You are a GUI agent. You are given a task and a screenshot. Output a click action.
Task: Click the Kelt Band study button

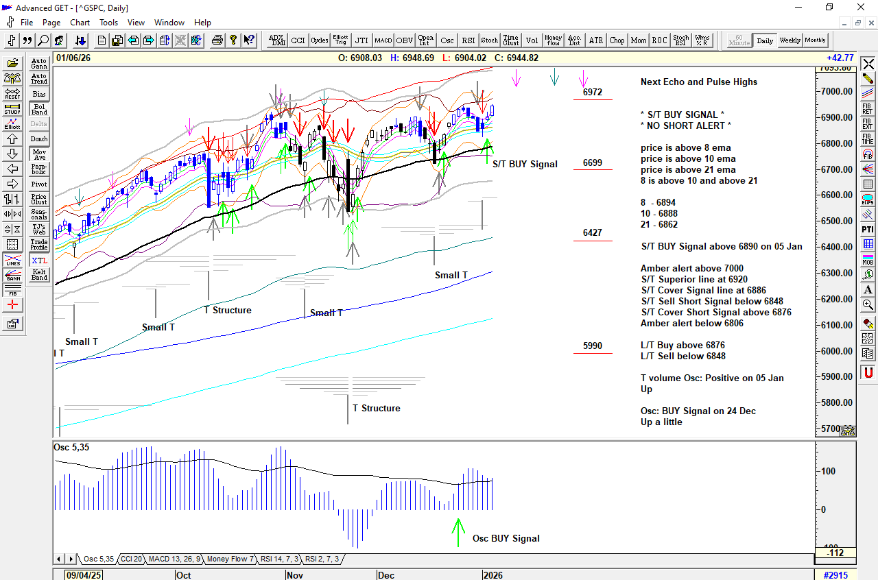pyautogui.click(x=39, y=275)
